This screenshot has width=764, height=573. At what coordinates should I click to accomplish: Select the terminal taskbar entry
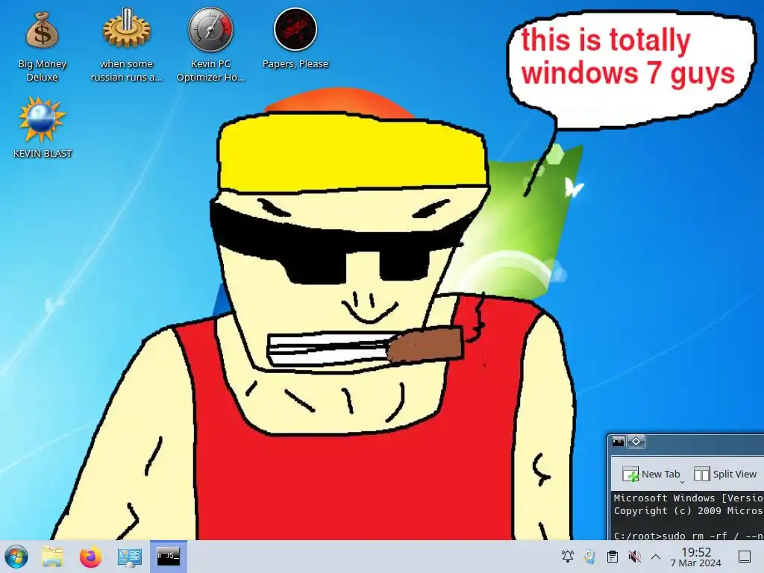[168, 557]
